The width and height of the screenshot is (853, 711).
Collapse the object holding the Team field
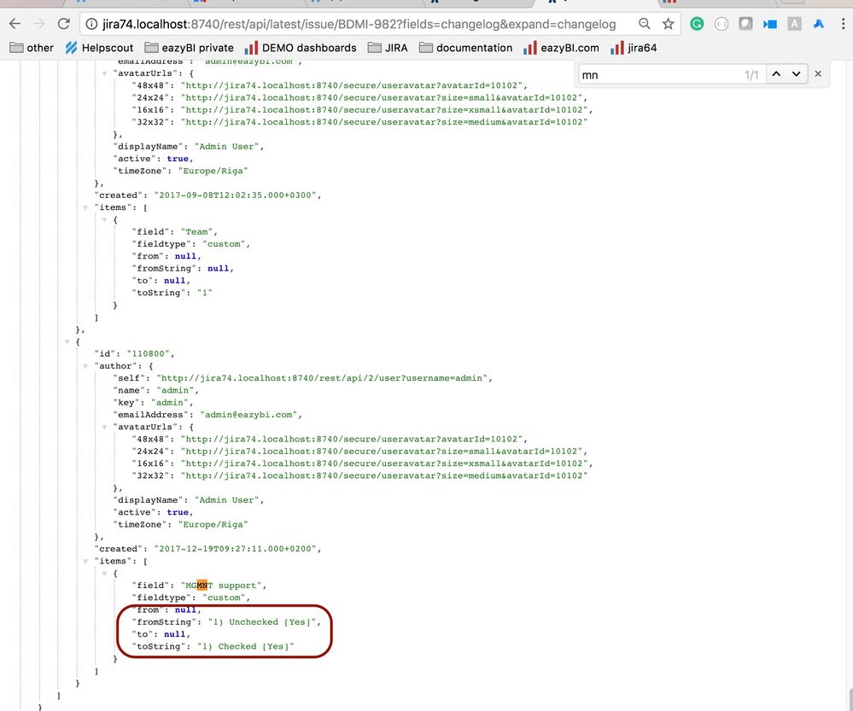(104, 219)
